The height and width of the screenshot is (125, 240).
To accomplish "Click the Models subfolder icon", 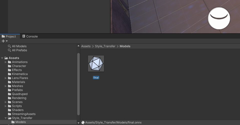I will pos(13,122).
